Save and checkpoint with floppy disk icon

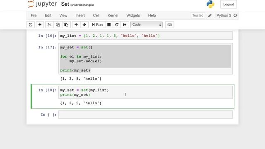coord(31,25)
